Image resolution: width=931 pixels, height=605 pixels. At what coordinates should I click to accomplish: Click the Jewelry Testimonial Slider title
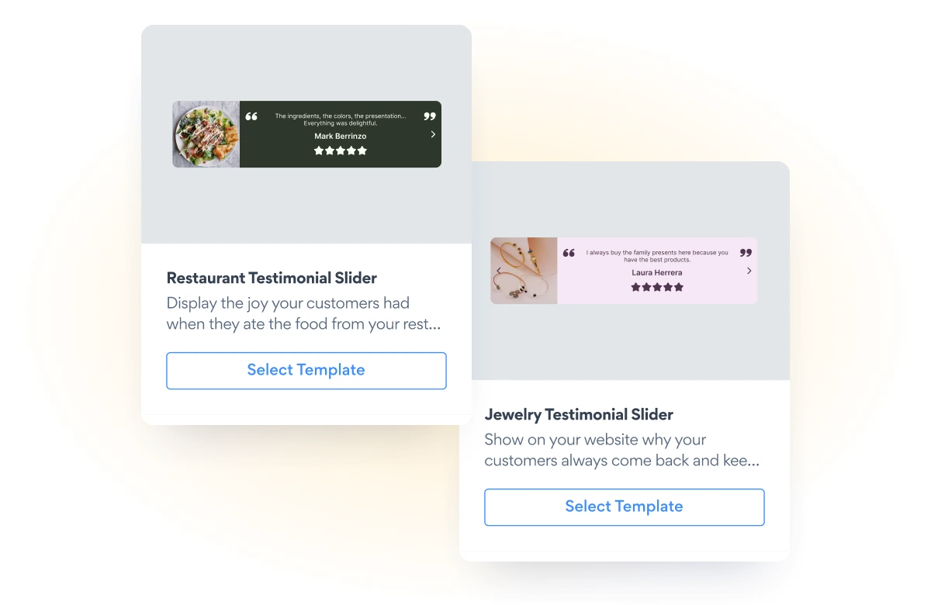579,414
